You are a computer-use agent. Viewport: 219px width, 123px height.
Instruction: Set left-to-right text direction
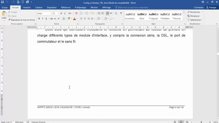click(x=107, y=13)
